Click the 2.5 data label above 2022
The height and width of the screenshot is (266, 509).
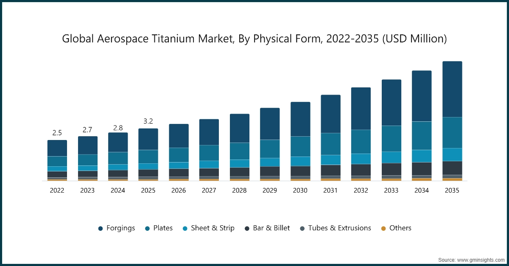(57, 133)
